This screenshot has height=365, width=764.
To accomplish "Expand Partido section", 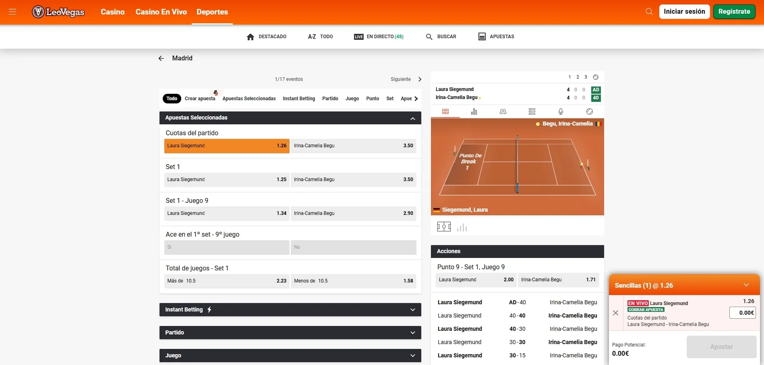I will (x=290, y=333).
